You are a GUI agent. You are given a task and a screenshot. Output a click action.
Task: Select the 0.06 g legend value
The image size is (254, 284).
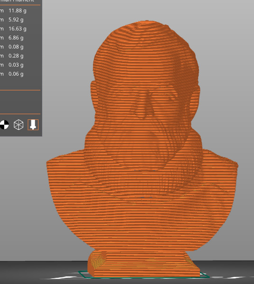coord(16,74)
